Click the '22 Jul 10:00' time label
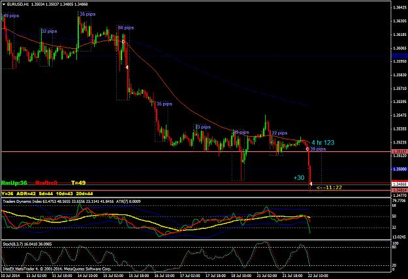408x279 pixels. [318, 276]
